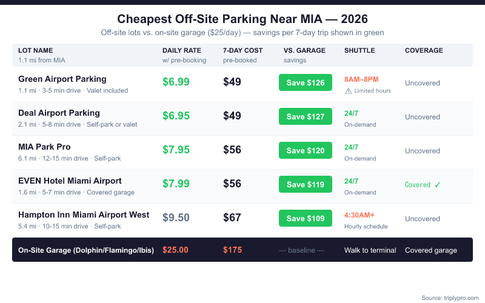The image size is (485, 303).
Task: Click the On-Site Garage baseline row
Action: point(86,250)
